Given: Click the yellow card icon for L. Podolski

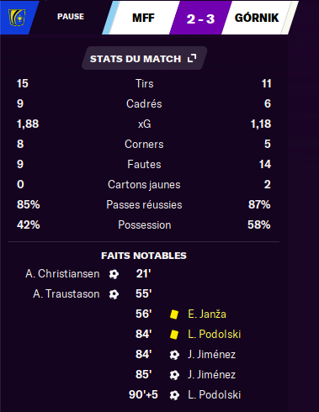Looking at the screenshot, I should [x=174, y=335].
